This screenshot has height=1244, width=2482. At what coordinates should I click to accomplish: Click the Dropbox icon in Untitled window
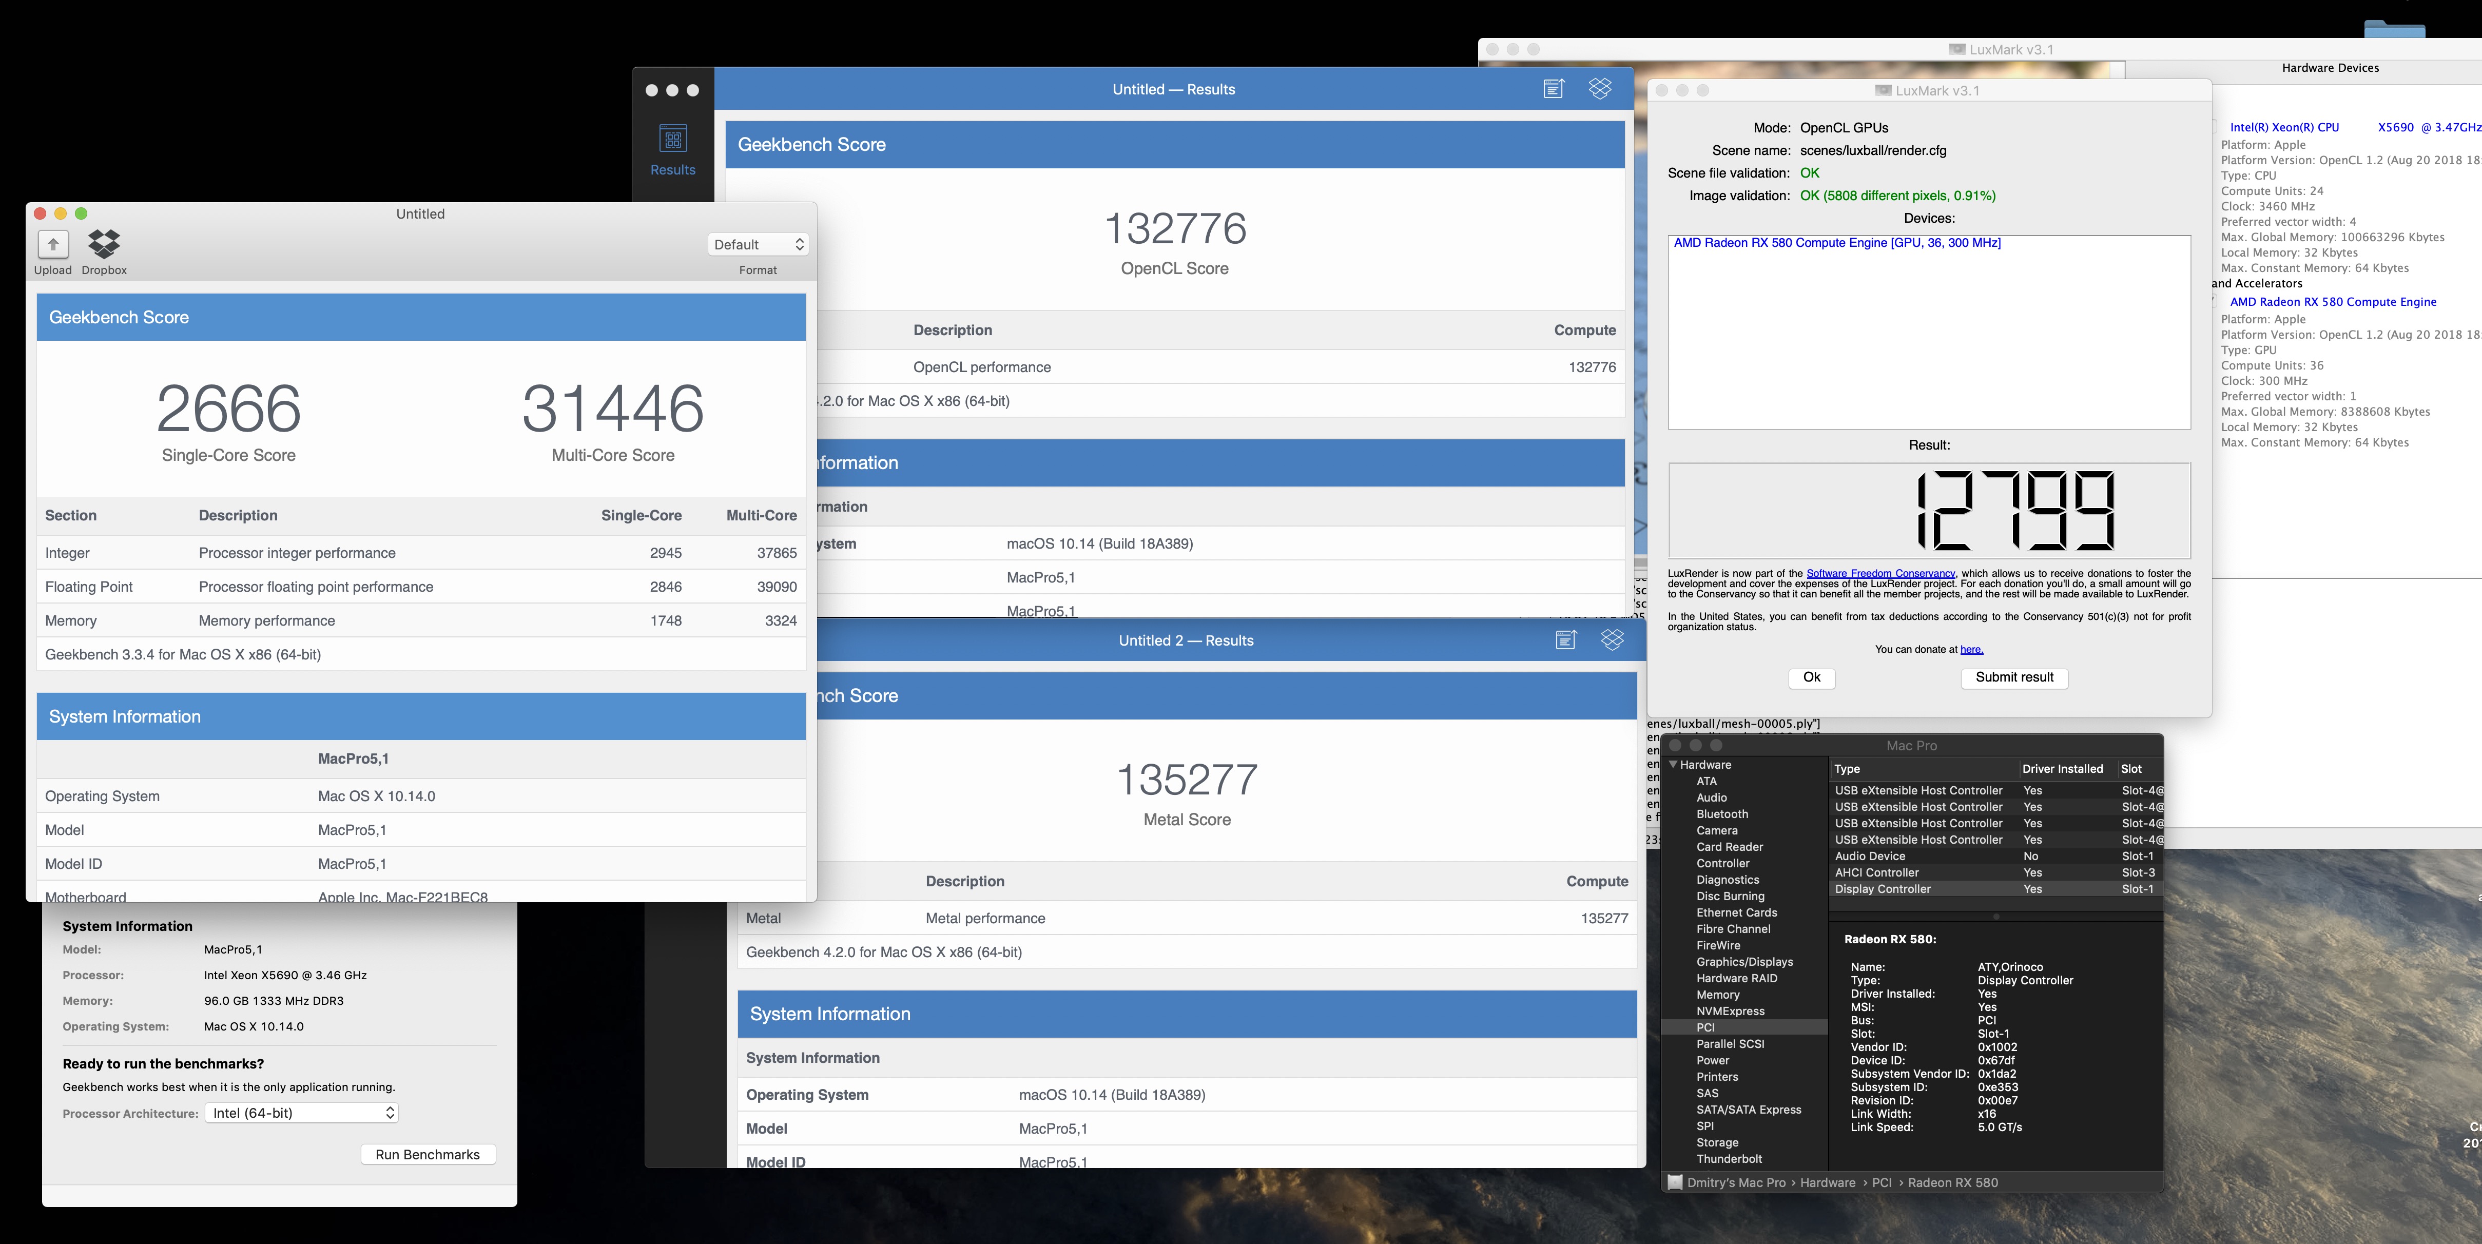tap(104, 244)
